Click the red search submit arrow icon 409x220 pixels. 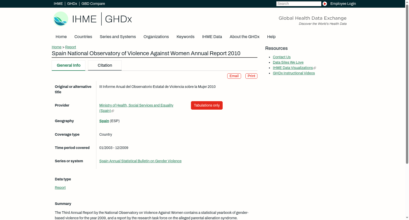pyautogui.click(x=325, y=4)
